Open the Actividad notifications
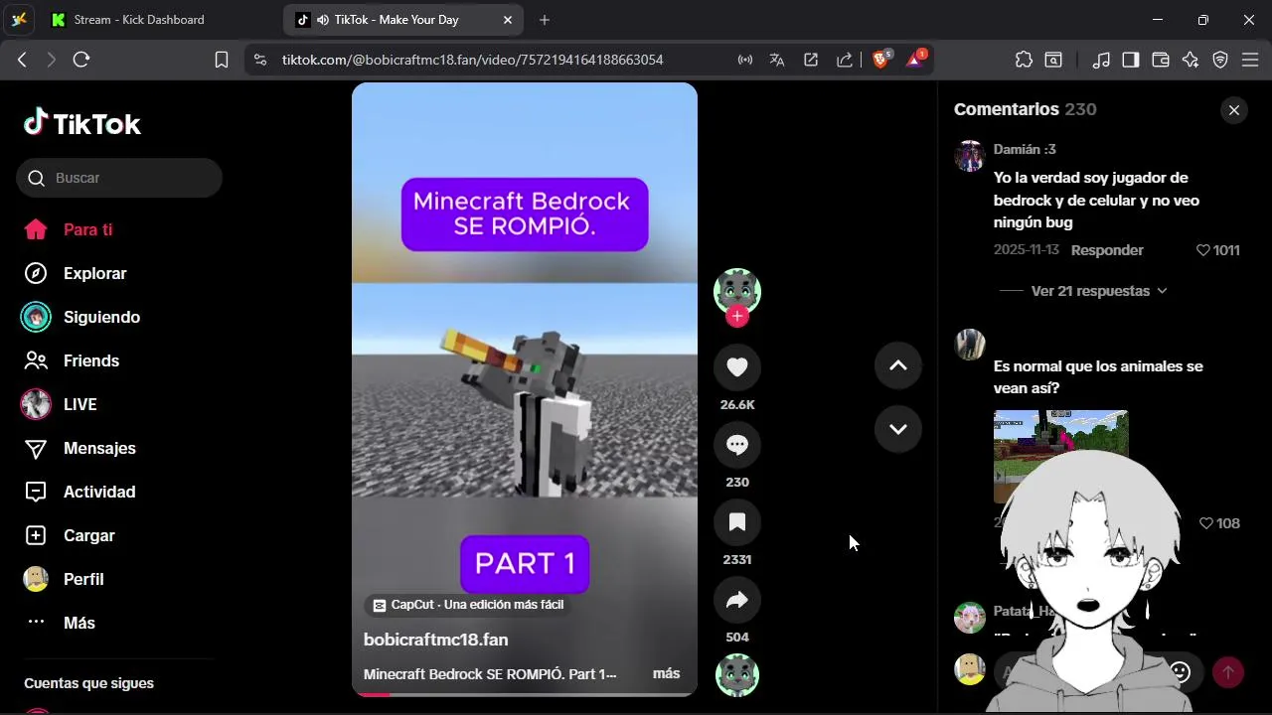Image resolution: width=1272 pixels, height=715 pixels. pyautogui.click(x=79, y=492)
